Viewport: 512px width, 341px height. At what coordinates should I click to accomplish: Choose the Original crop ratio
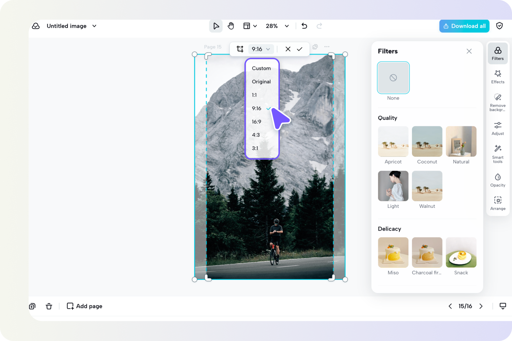point(261,82)
